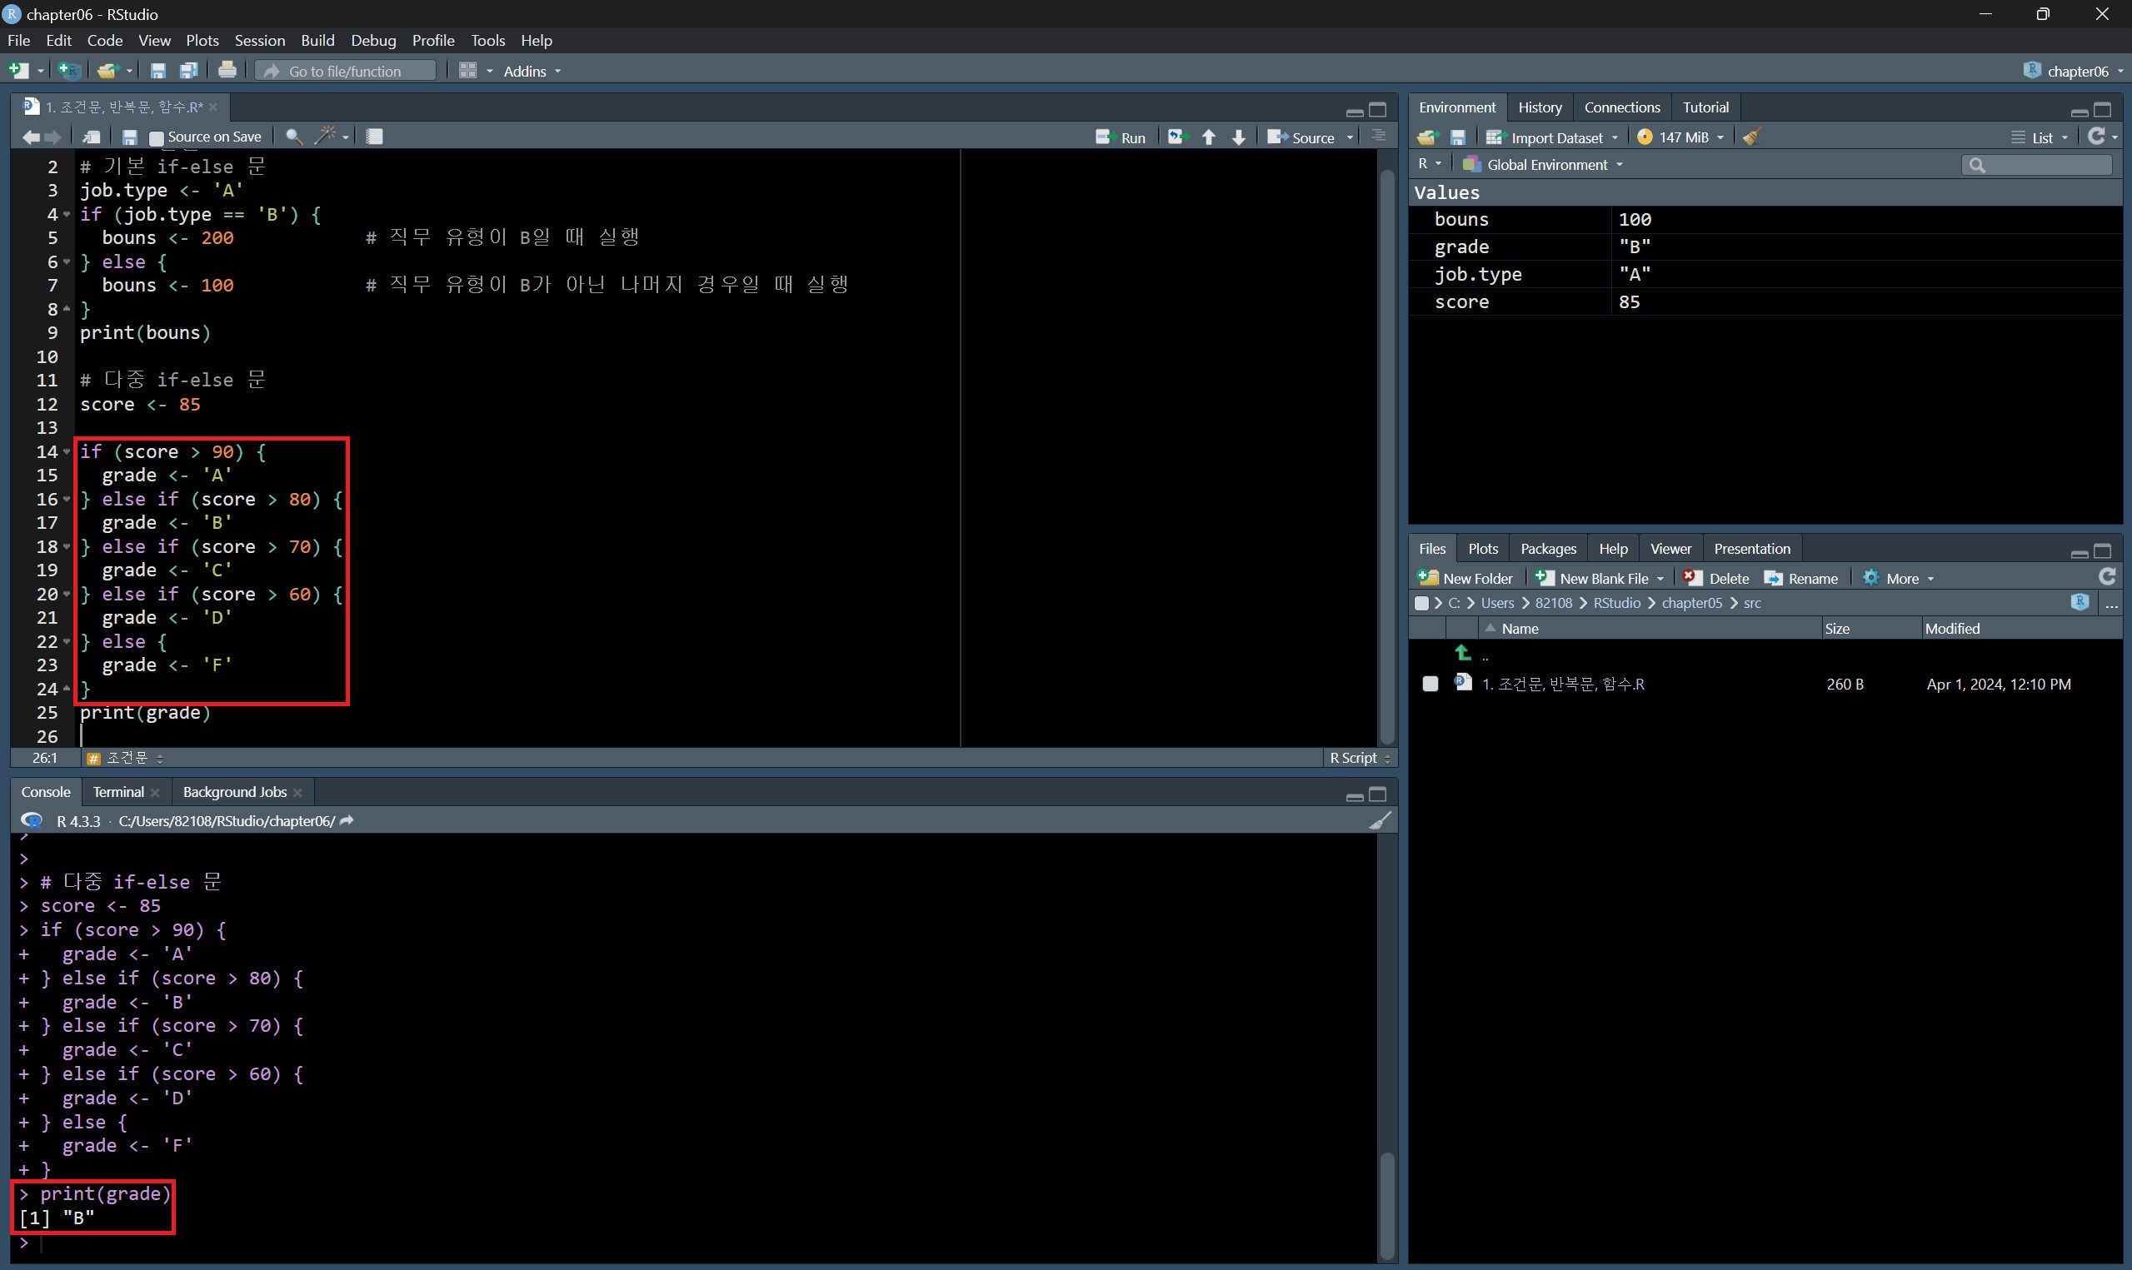This screenshot has width=2132, height=1270.
Task: Click the Find/Replace magnifier icon in the editor
Action: pyautogui.click(x=292, y=137)
